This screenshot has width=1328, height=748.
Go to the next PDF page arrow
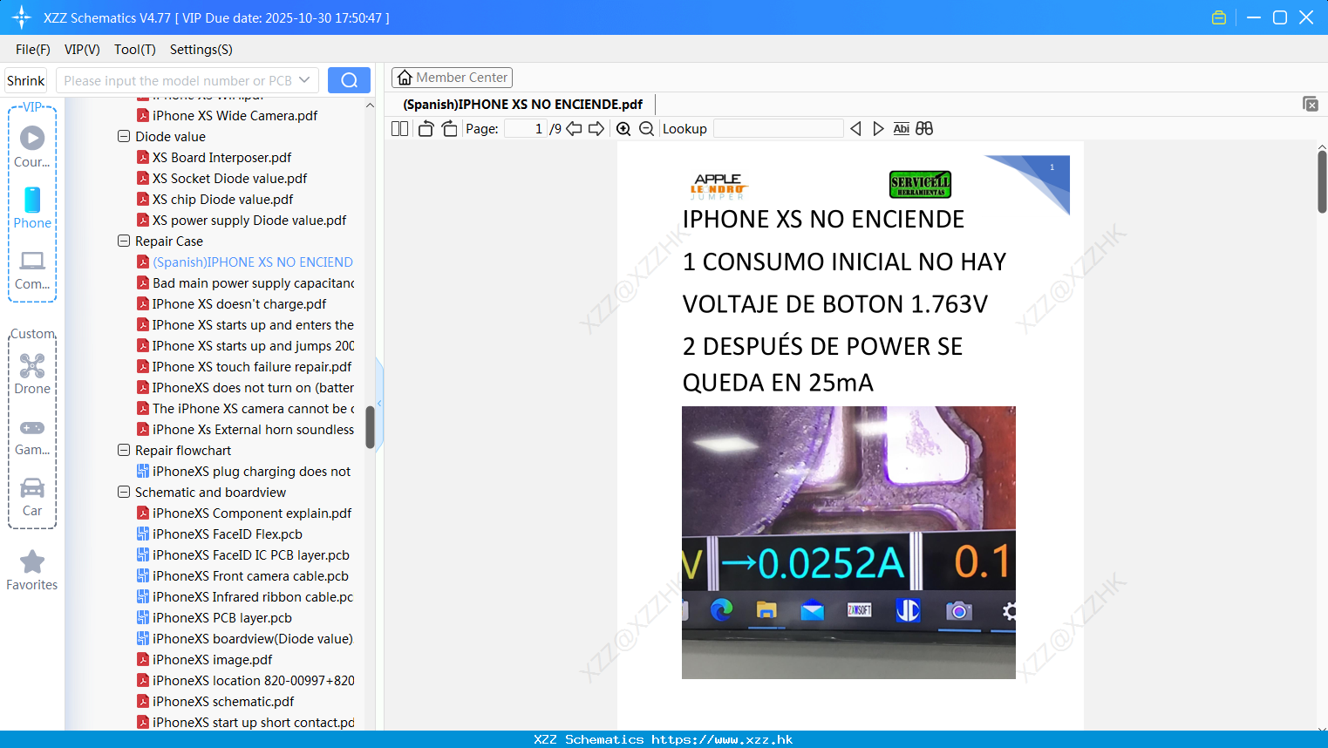click(596, 128)
